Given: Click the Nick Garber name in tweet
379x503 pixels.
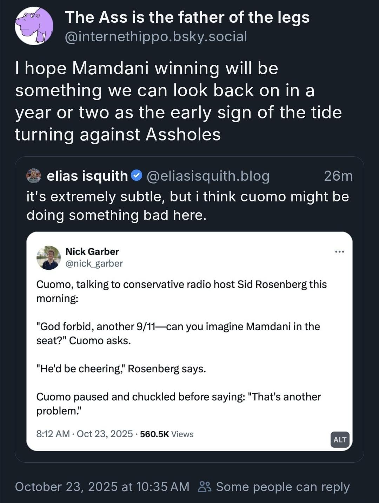Looking at the screenshot, I should pos(92,251).
